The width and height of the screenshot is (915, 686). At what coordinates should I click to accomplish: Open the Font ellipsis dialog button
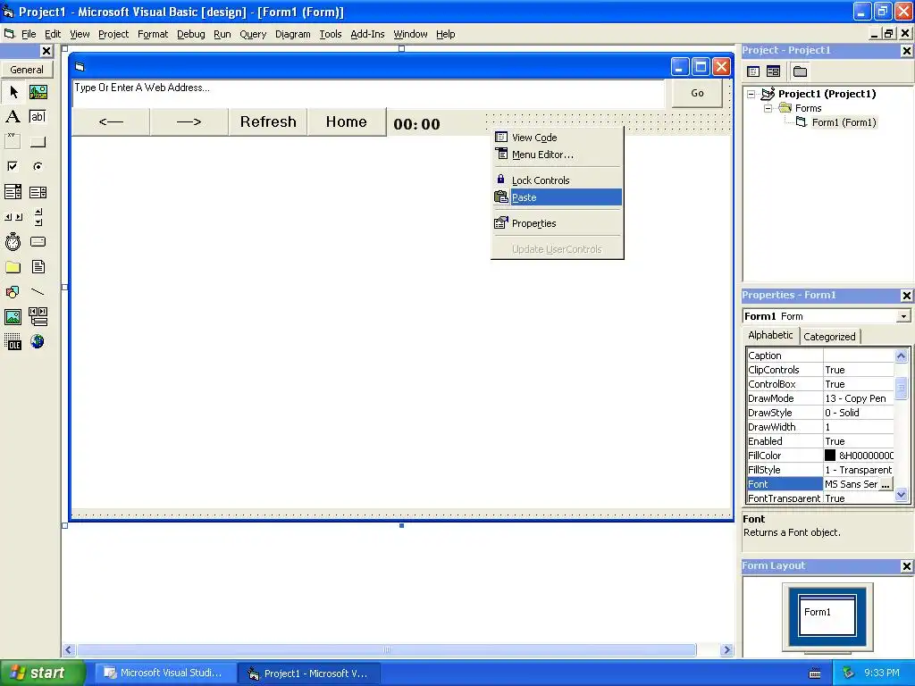tap(886, 484)
